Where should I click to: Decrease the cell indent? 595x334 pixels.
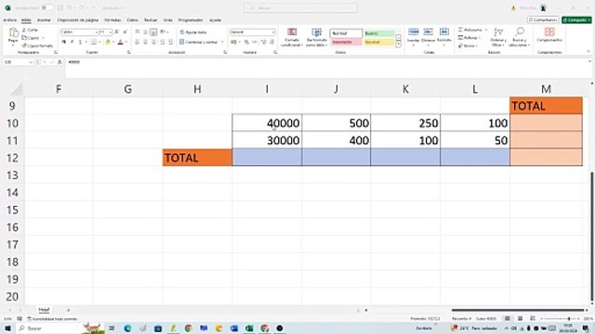coord(162,42)
